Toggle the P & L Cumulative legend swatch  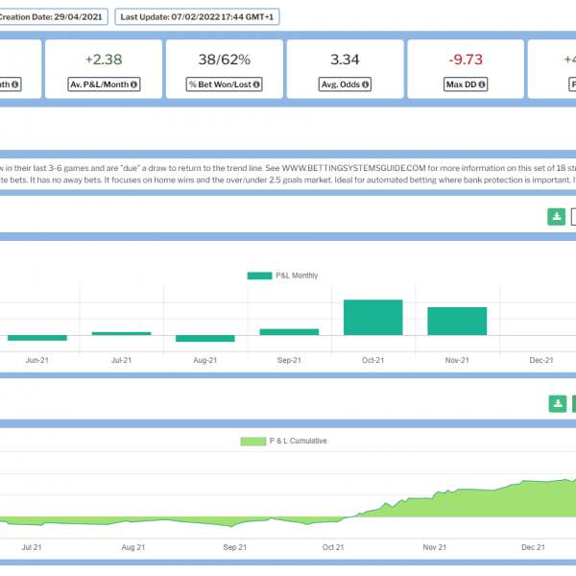[253, 442]
